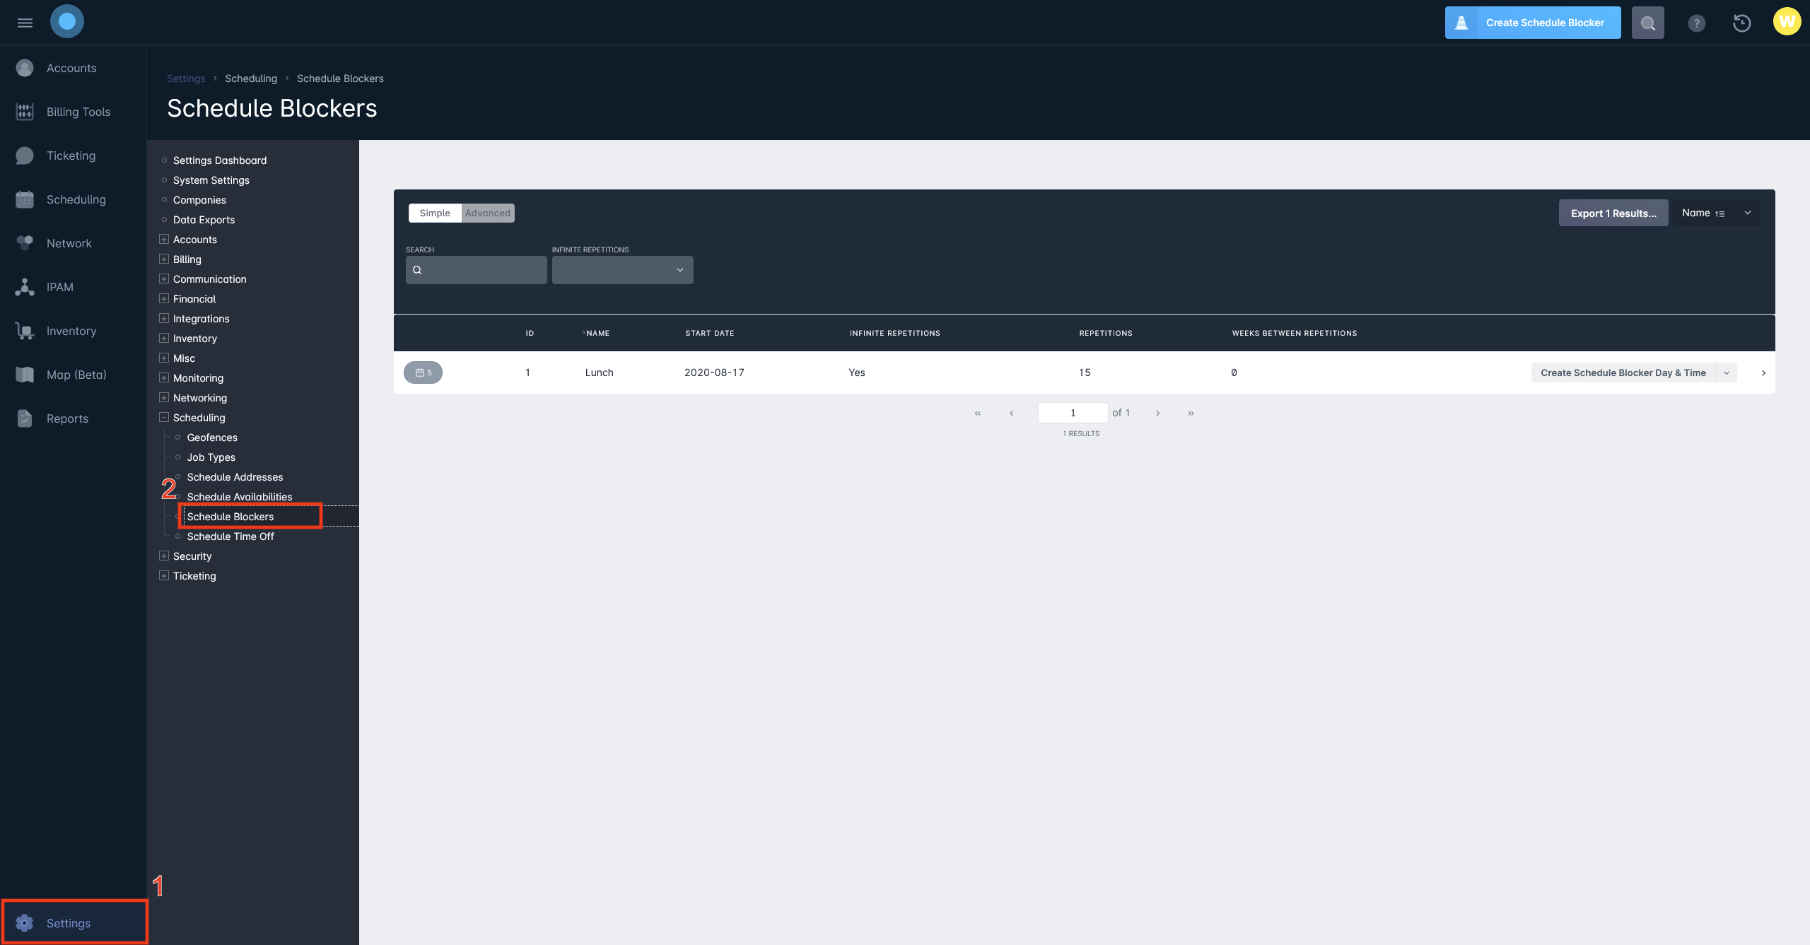Open Schedule Addresses tree item
Screen dimensions: 1810x945
(x=235, y=477)
